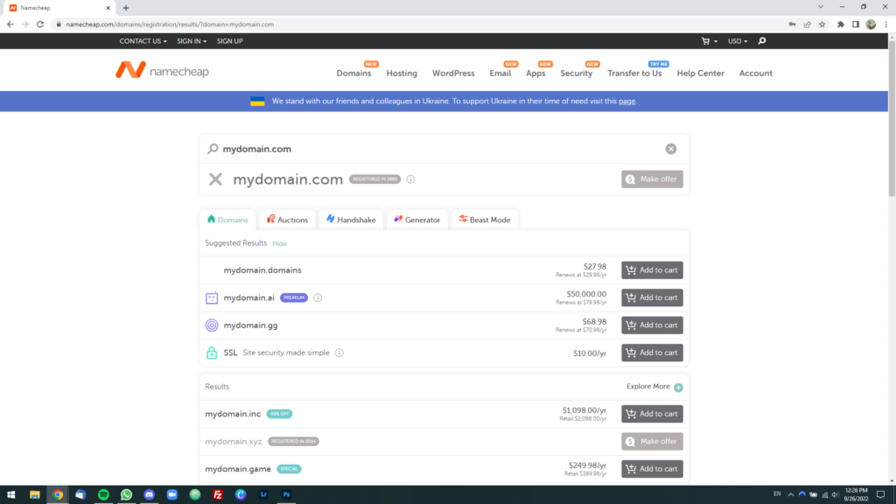Click the mydomain.gg TLD icon

pos(212,325)
